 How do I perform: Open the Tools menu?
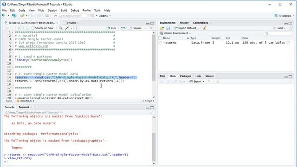pyautogui.click(x=97, y=10)
